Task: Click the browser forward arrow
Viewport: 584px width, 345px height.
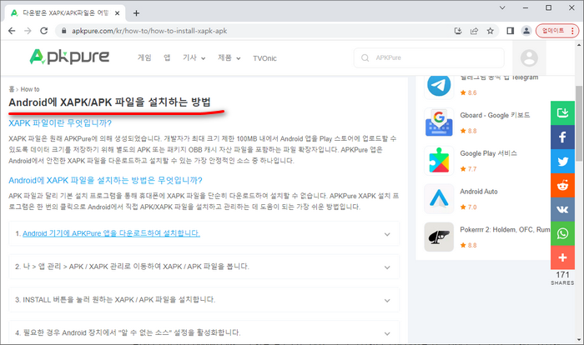Action: point(28,31)
